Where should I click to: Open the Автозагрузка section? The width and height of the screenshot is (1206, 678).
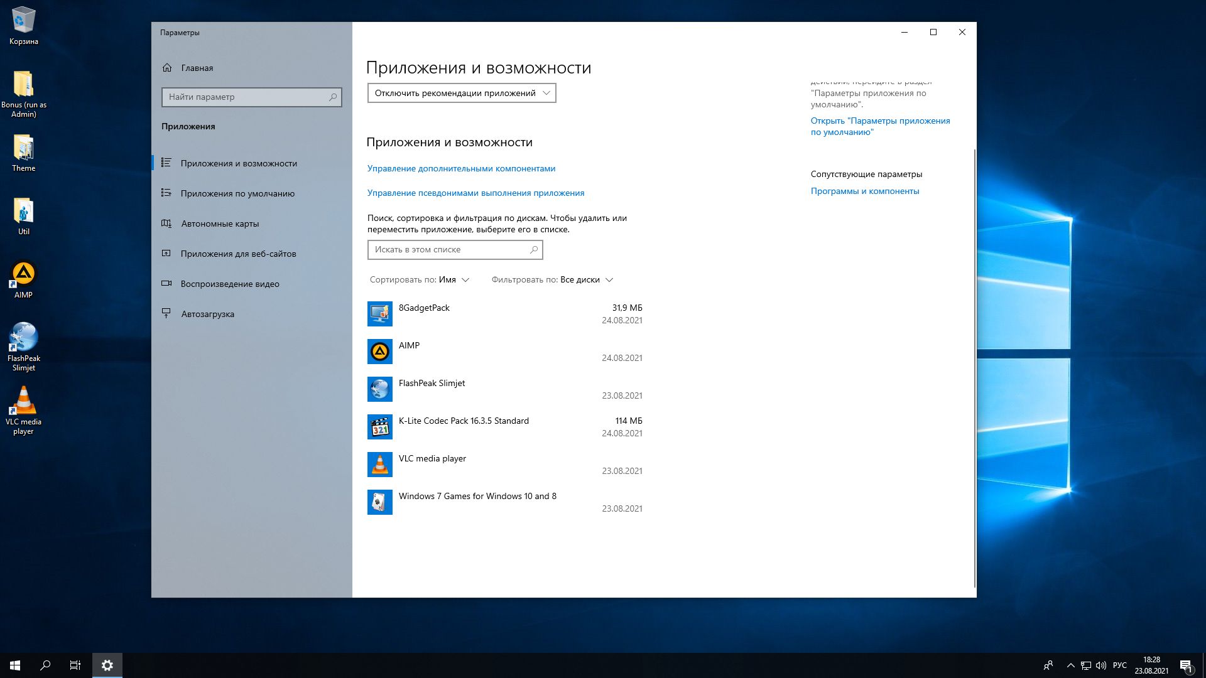tap(207, 314)
